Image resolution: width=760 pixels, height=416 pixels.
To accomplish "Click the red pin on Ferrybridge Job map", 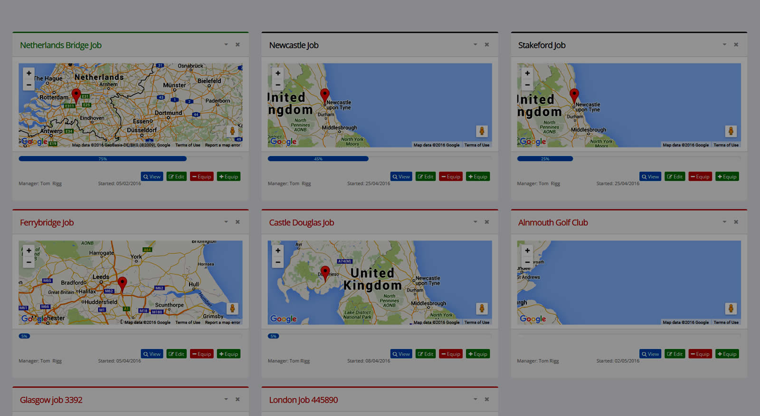I will [122, 284].
